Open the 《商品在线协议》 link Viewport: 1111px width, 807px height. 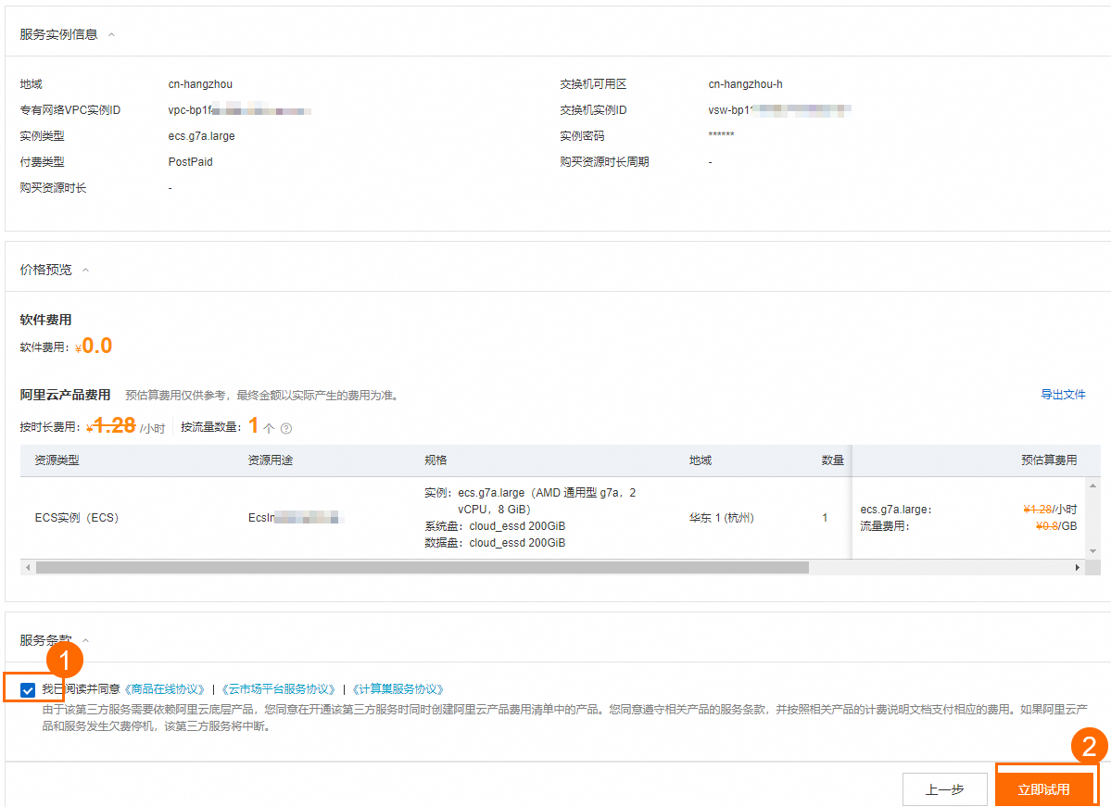pyautogui.click(x=164, y=689)
